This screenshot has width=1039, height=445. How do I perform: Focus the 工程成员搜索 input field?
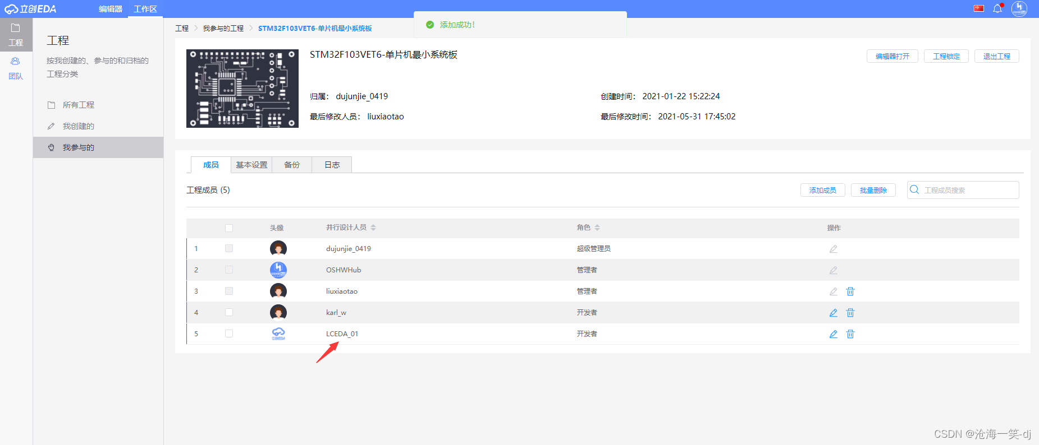pos(963,190)
